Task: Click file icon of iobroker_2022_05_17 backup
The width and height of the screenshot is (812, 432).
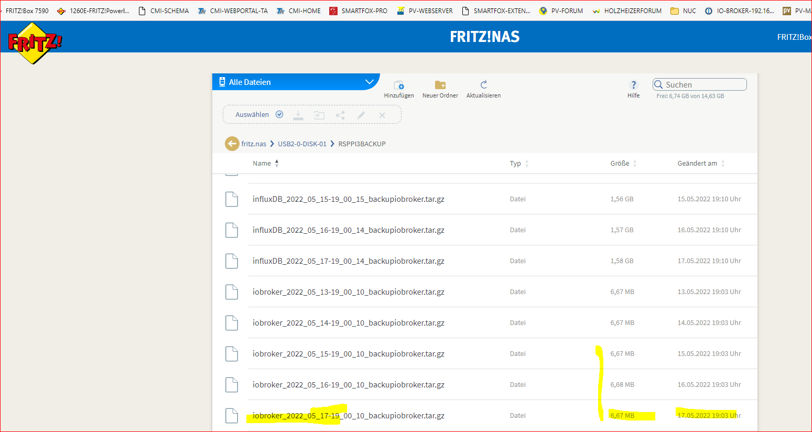Action: tap(232, 416)
